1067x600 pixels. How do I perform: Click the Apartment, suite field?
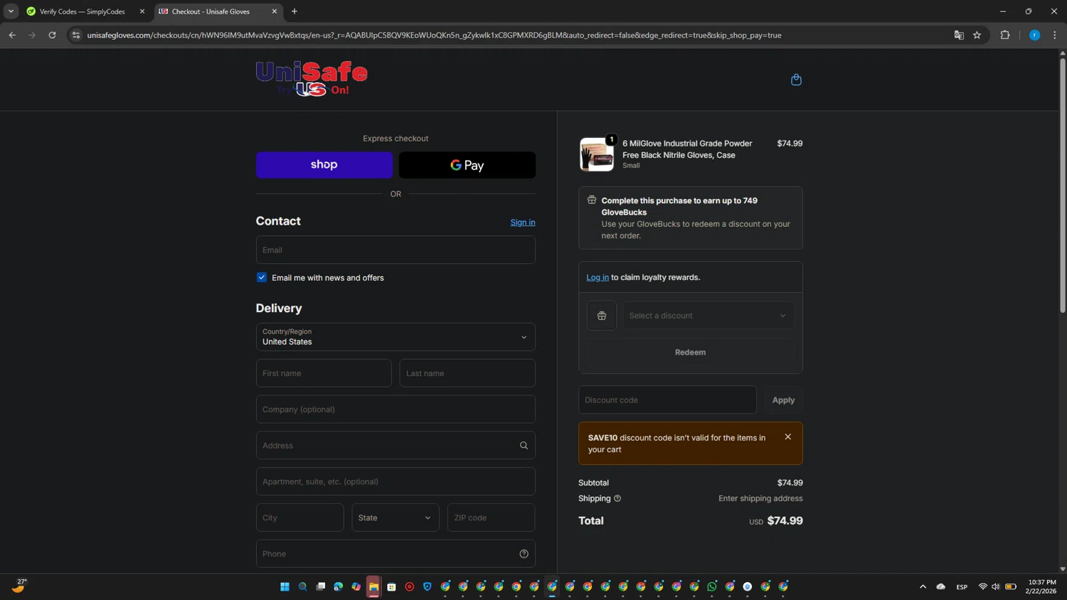396,482
